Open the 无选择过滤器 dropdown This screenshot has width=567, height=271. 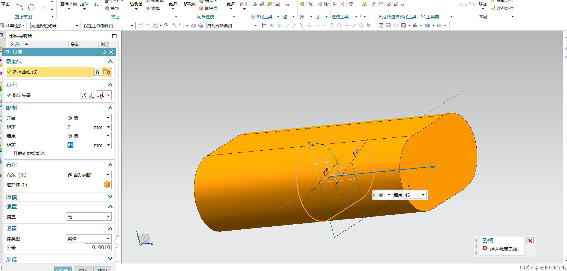[55, 25]
